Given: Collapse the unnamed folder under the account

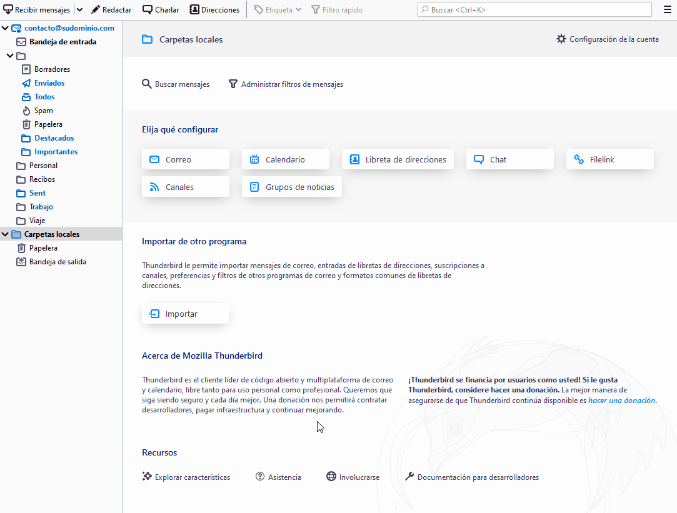Looking at the screenshot, I should (x=10, y=56).
